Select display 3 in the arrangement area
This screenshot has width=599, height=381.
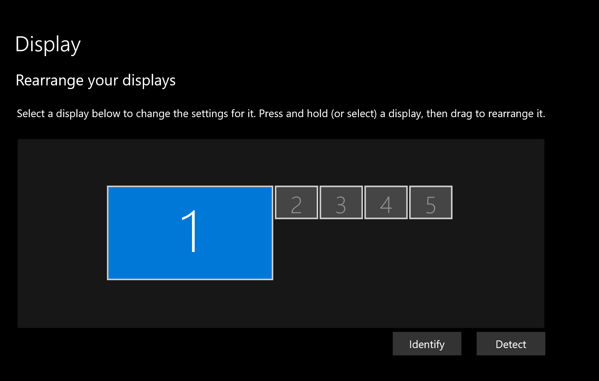(341, 202)
